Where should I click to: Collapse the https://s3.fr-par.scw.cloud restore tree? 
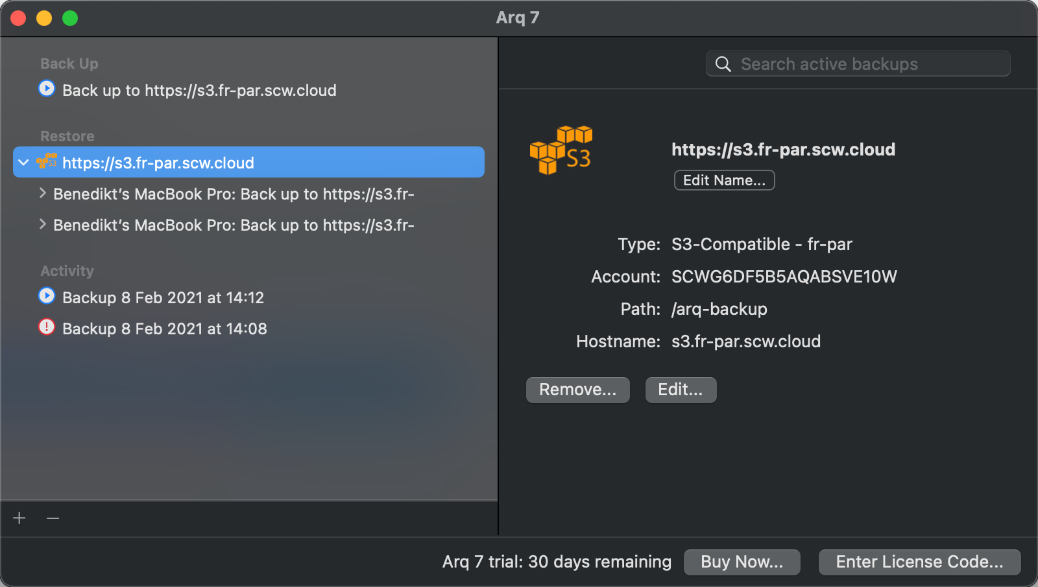coord(24,163)
